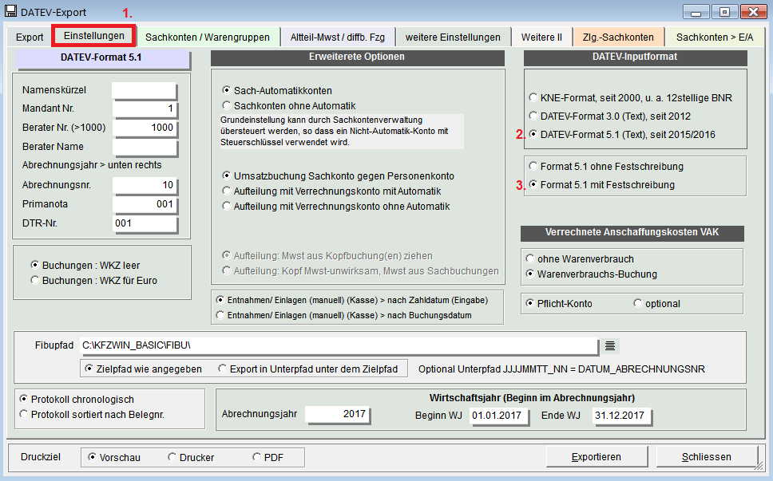Click the Beginn WJ date field
Image resolution: width=773 pixels, height=481 pixels.
coord(498,416)
